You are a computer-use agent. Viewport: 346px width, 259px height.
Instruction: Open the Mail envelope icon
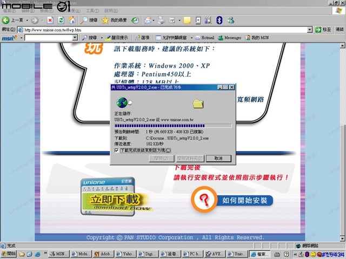(148, 21)
